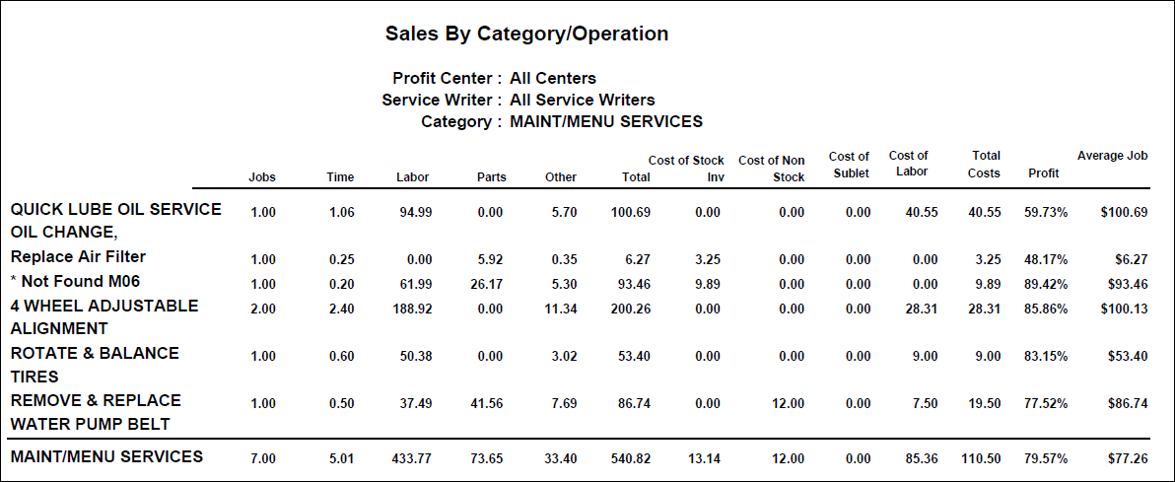Click the Jobs column header
Image resolution: width=1175 pixels, height=482 pixels.
pos(262,177)
